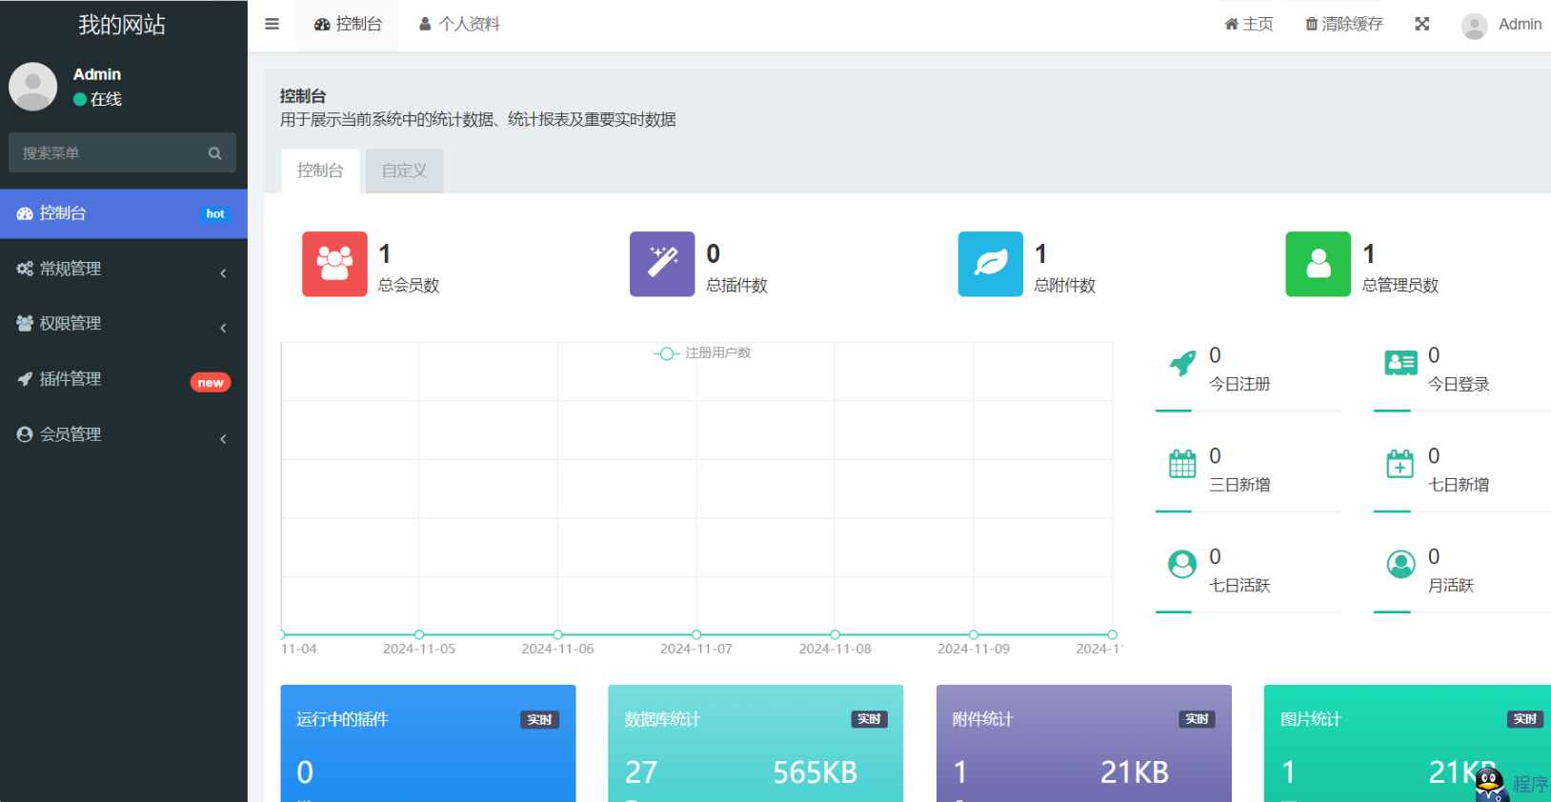Click the 2024-11-08 axis date label

tap(835, 649)
